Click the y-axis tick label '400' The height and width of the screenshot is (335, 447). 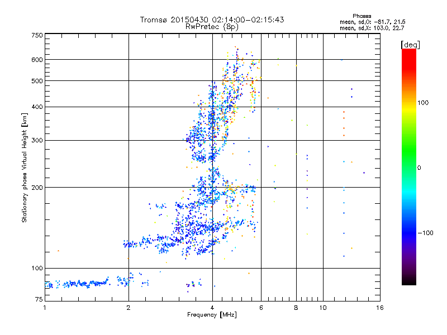(x=37, y=107)
